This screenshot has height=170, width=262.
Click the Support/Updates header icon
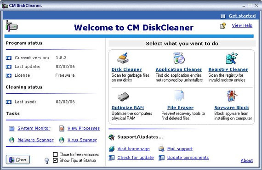coord(112,137)
